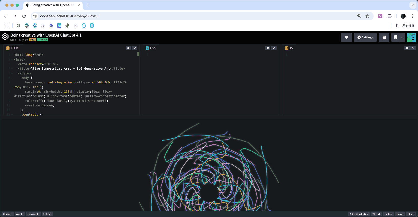Expand the JS editor dropdown chevron
Screen dimensions: 418x217
click(413, 48)
